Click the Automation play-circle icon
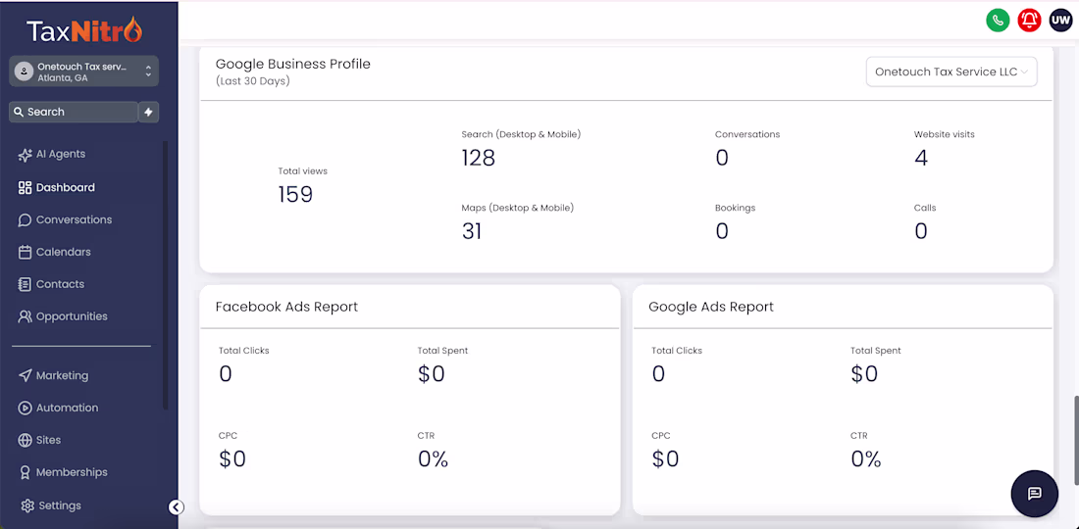The width and height of the screenshot is (1079, 529). (x=25, y=409)
